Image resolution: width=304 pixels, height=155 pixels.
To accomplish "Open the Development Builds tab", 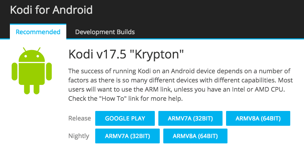I will coord(105,32).
